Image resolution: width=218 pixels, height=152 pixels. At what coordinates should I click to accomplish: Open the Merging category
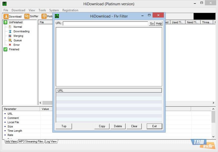(18, 36)
